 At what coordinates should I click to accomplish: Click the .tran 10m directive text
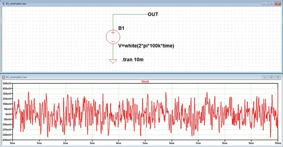coord(132,59)
